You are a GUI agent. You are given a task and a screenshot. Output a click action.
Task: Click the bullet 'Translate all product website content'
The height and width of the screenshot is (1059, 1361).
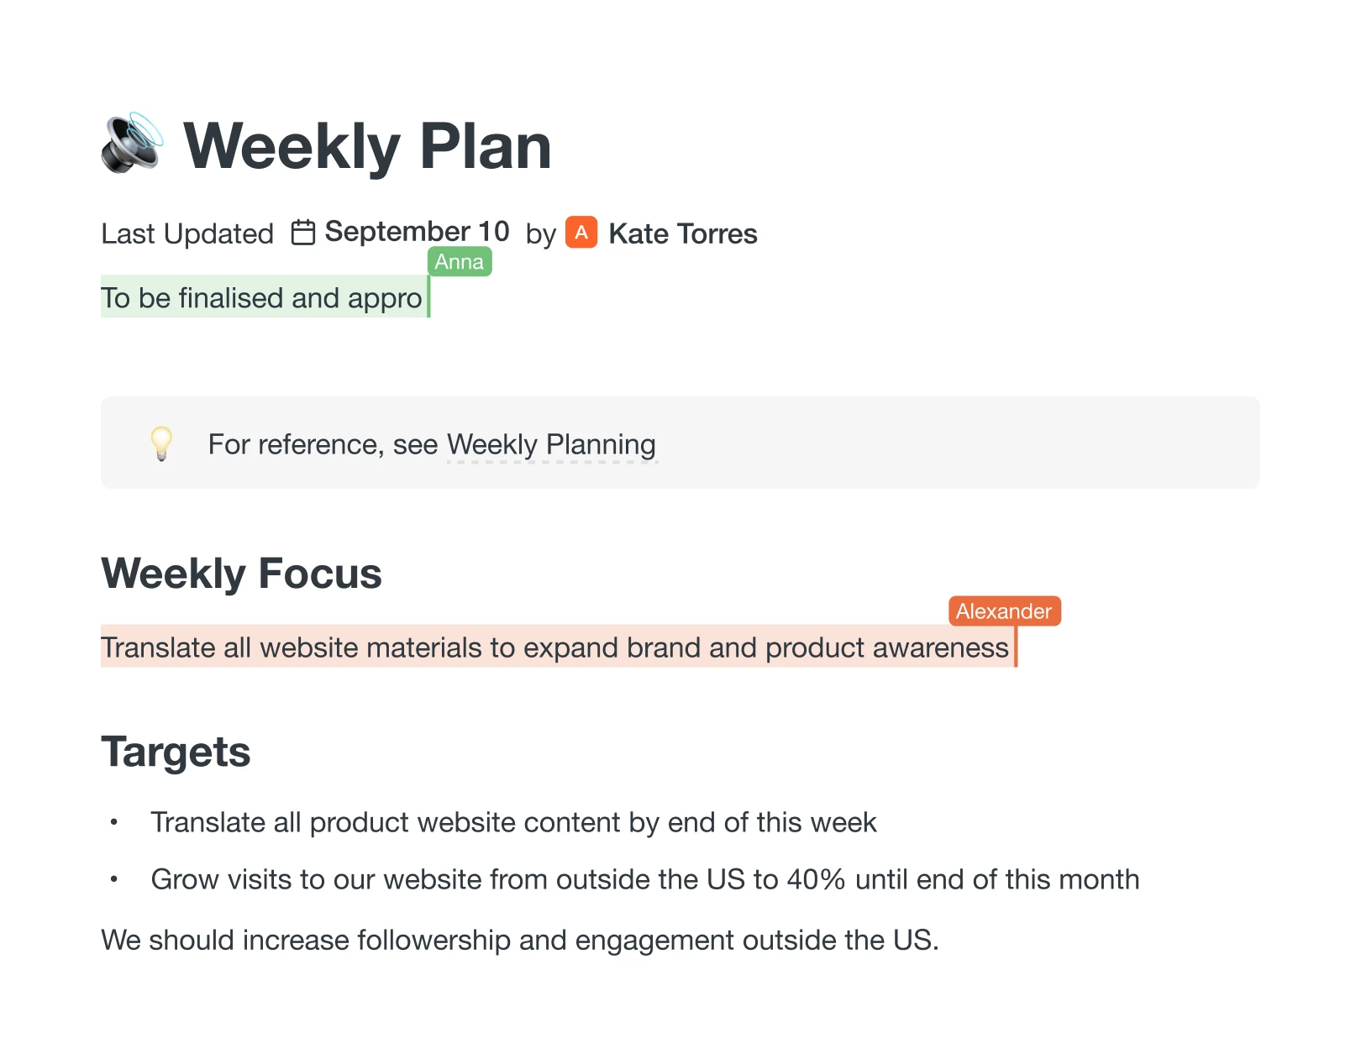513,822
